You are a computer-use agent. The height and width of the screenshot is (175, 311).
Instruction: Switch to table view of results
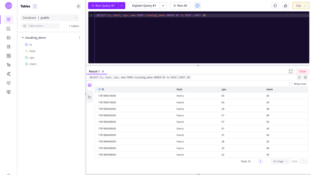tap(90, 85)
